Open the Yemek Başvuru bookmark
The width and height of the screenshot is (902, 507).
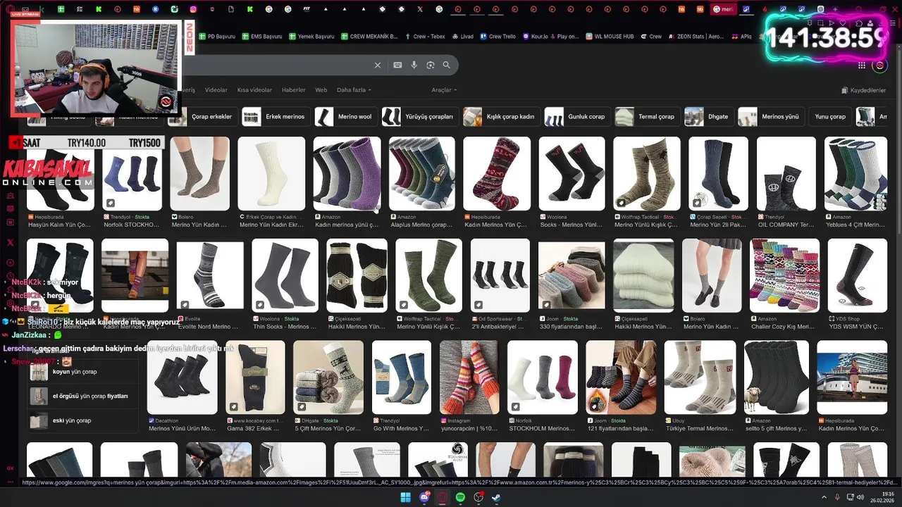tap(311, 37)
